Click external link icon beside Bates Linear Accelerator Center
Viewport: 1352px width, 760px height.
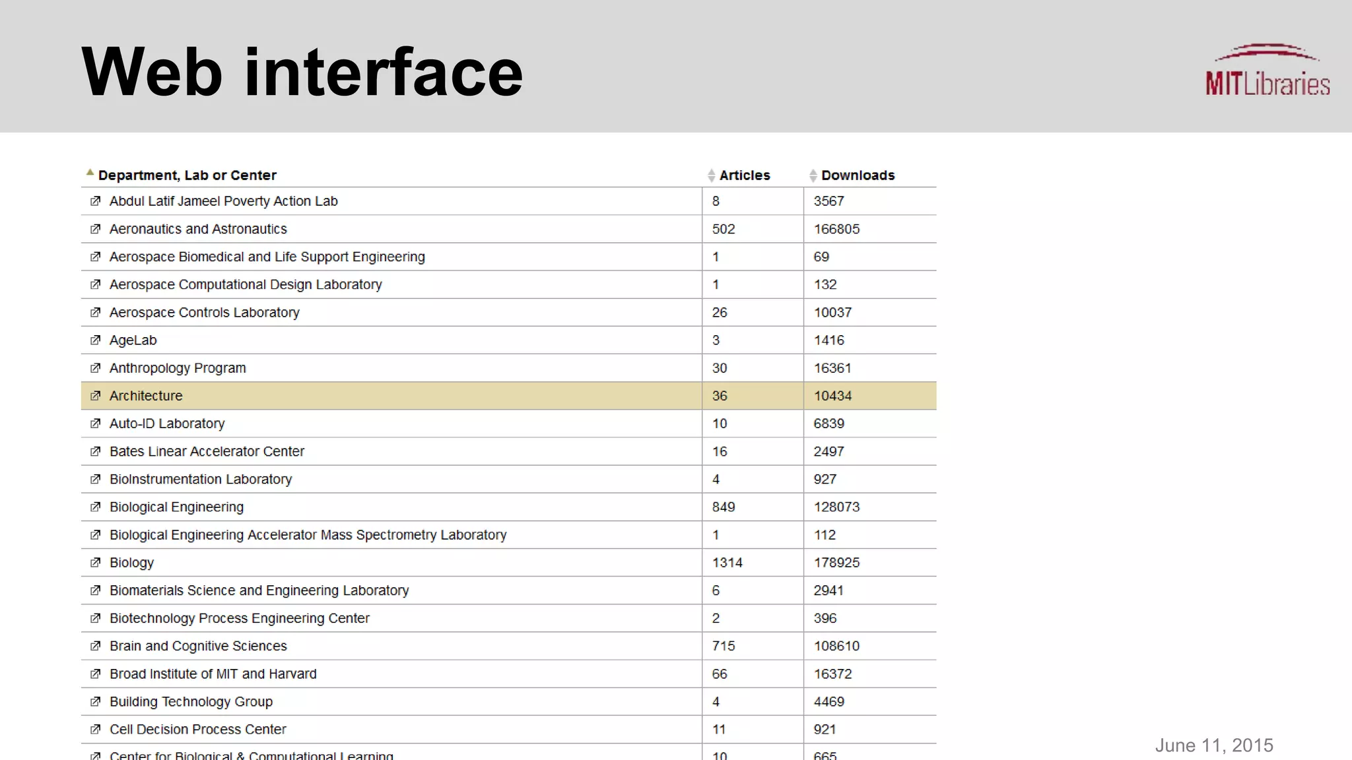click(96, 451)
